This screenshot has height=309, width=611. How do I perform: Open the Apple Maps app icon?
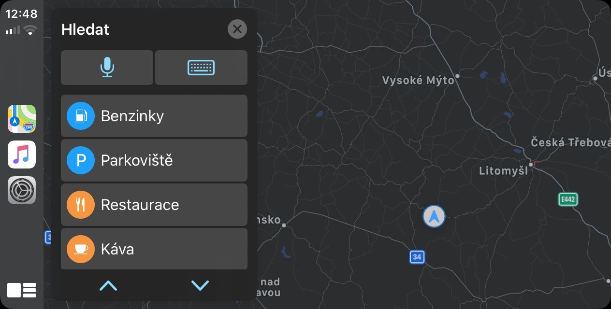coord(22,119)
